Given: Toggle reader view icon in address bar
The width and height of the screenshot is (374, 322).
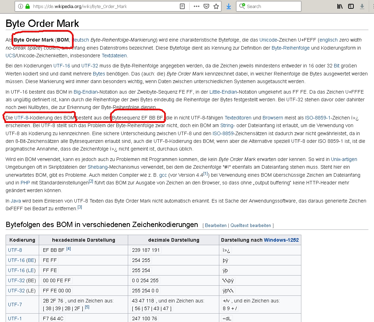Looking at the screenshot, I should coord(182,6).
